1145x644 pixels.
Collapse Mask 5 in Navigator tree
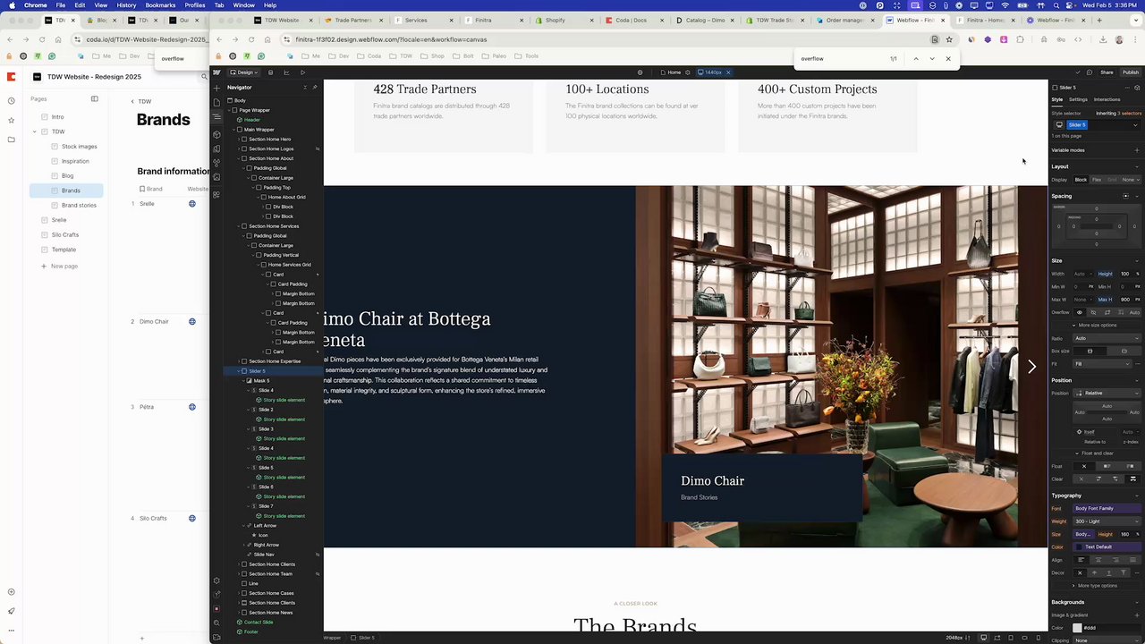pos(243,381)
